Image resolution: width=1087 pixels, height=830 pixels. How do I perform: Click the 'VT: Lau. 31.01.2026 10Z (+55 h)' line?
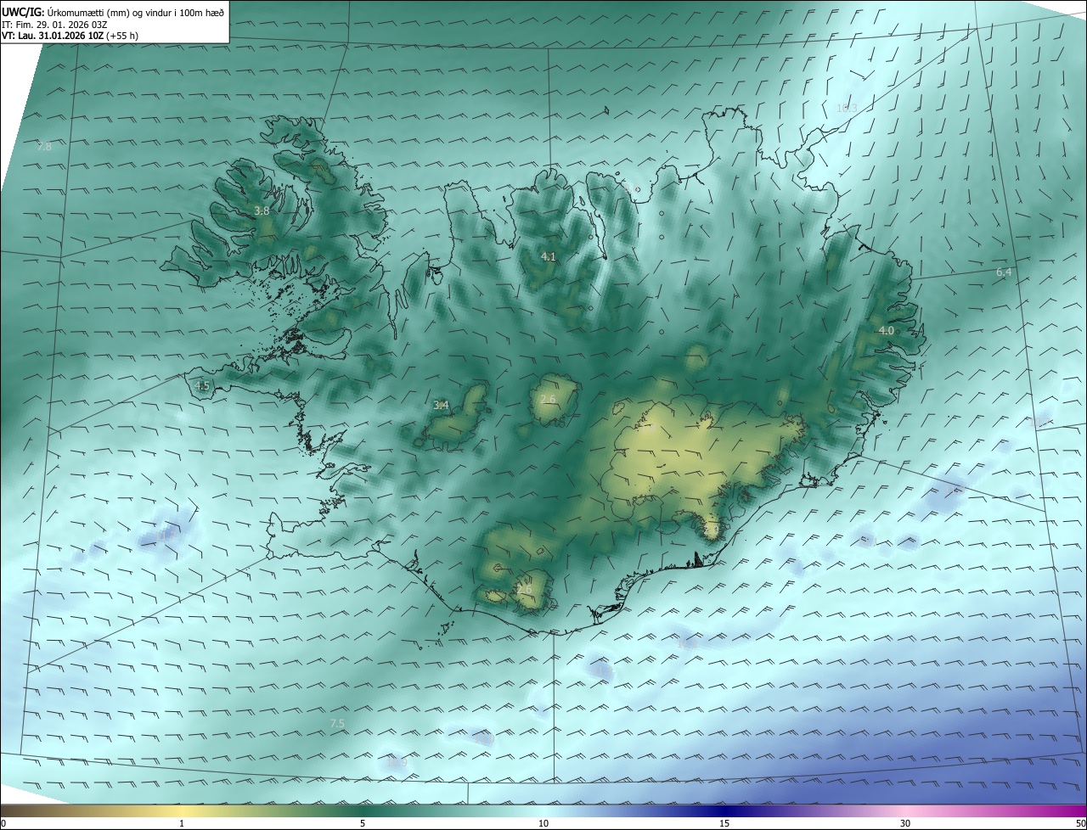coord(69,36)
